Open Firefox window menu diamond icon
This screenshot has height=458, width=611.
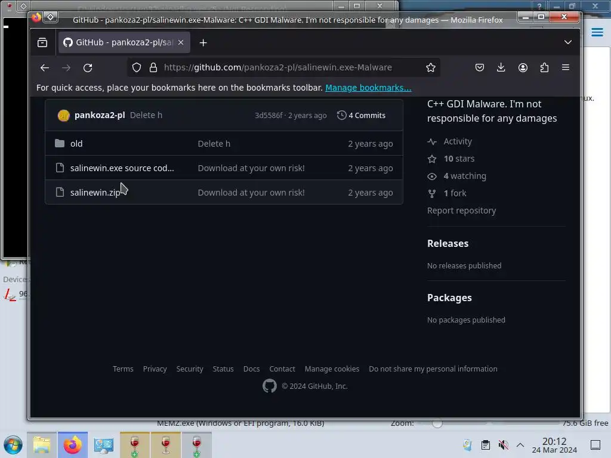point(51,17)
